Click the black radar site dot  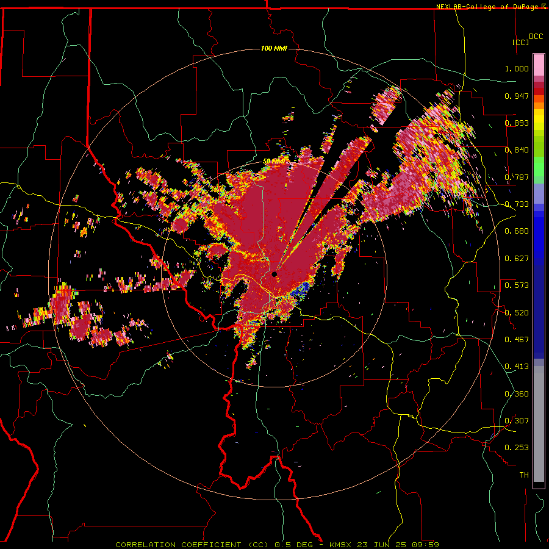(274, 274)
